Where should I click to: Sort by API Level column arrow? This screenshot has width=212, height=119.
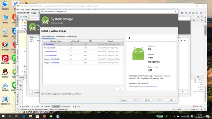[x=80, y=41]
